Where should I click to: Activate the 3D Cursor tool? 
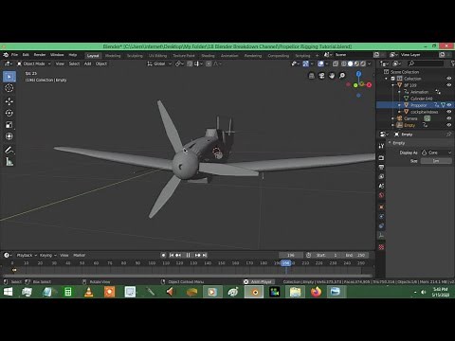pos(9,88)
